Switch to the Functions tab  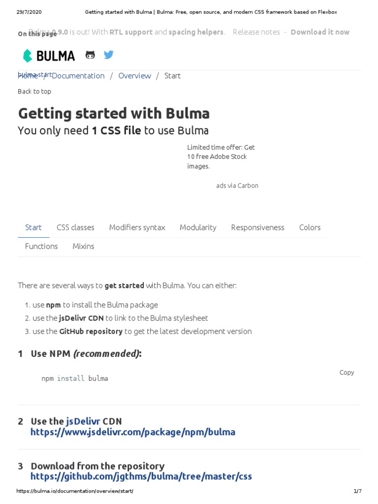(x=41, y=246)
